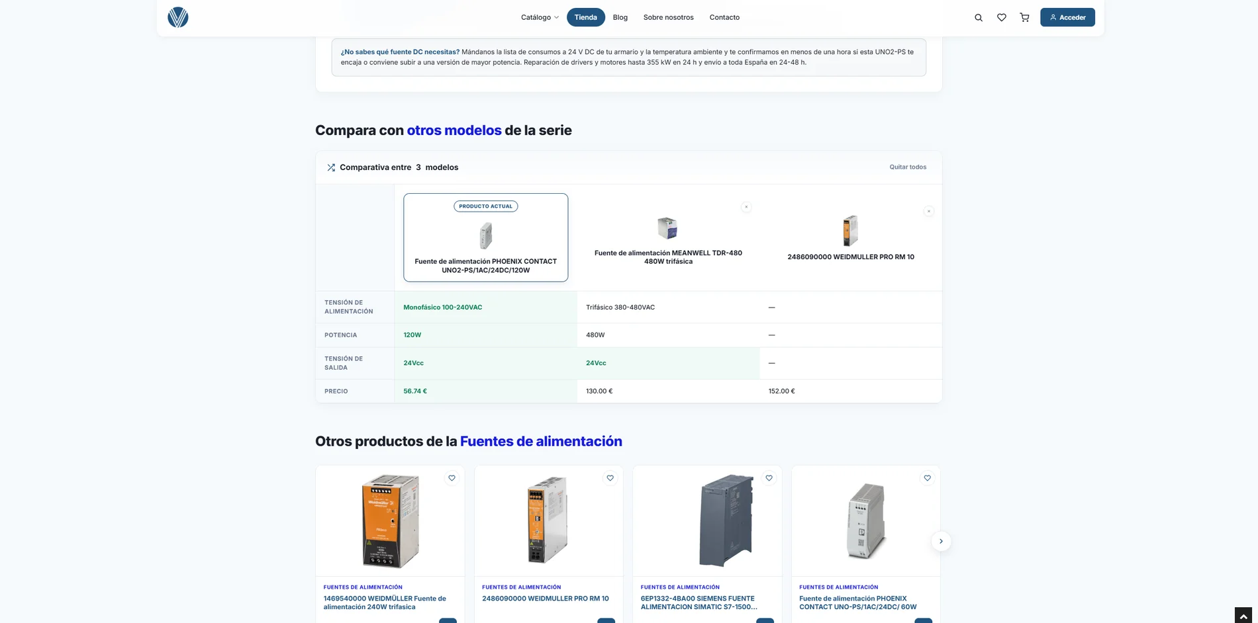The height and width of the screenshot is (623, 1258).
Task: Click the SIEMENS SIMATIC power supply image
Action: (726, 520)
